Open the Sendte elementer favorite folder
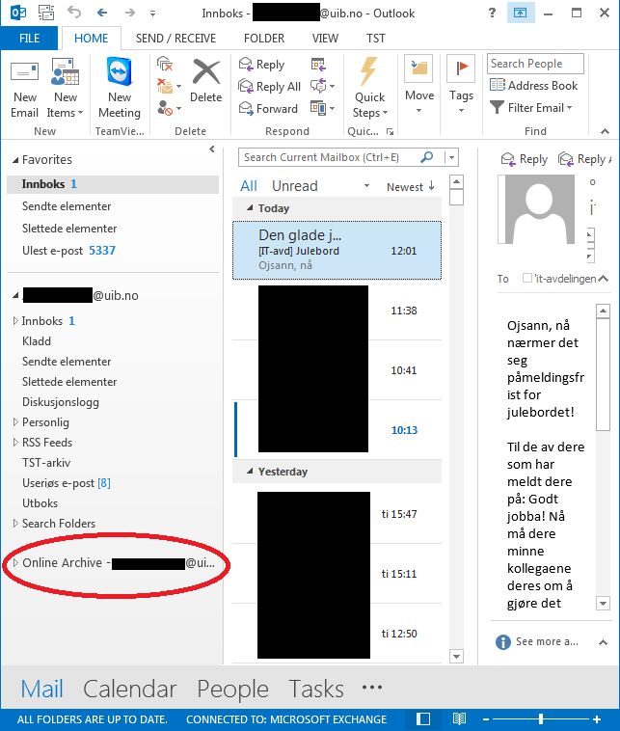 pos(67,206)
